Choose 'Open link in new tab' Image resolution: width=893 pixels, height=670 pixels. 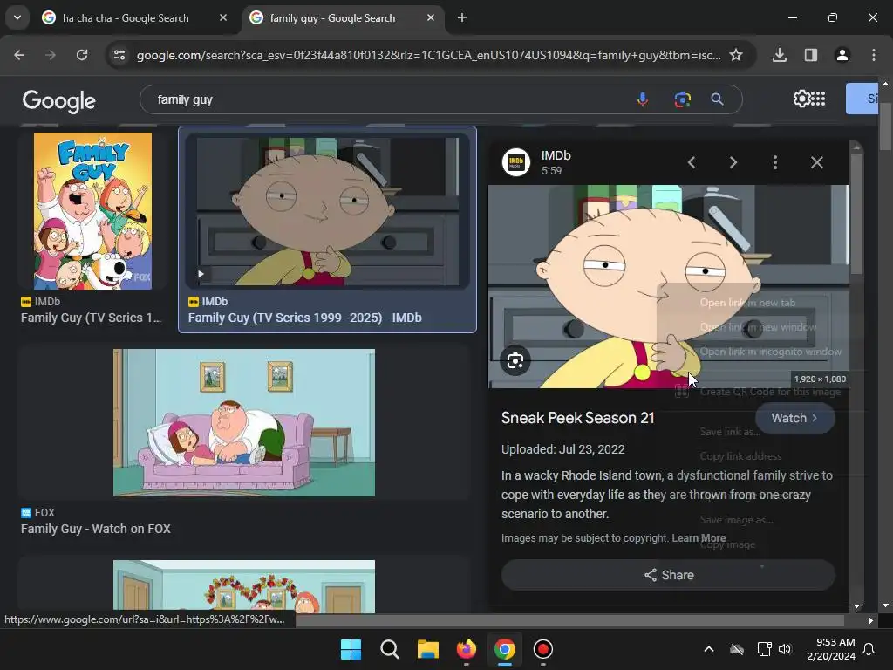747,303
